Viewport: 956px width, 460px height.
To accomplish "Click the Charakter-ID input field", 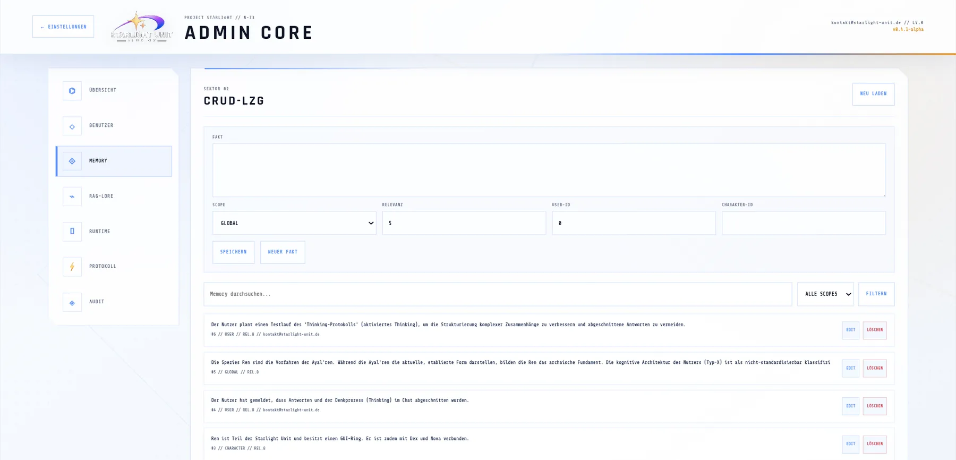I will click(804, 223).
